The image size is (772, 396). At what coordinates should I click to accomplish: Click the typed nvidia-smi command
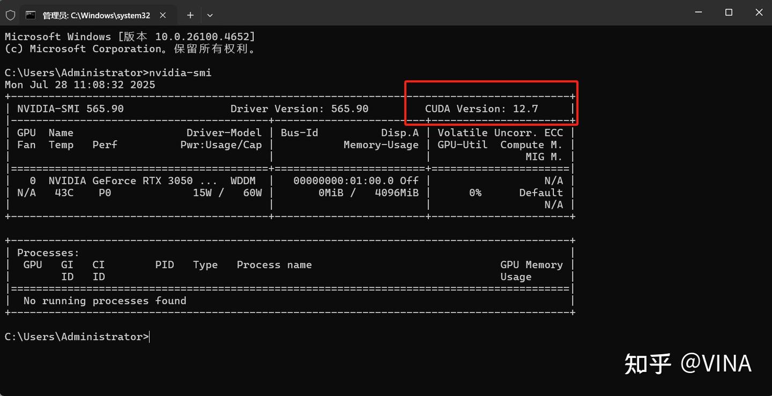(180, 72)
